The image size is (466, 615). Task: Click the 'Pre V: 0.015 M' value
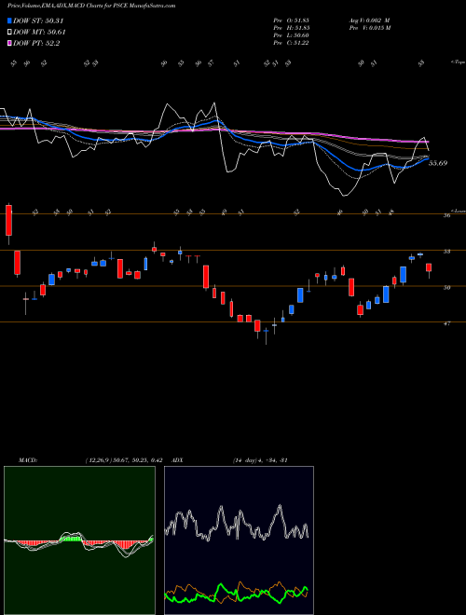pyautogui.click(x=369, y=27)
